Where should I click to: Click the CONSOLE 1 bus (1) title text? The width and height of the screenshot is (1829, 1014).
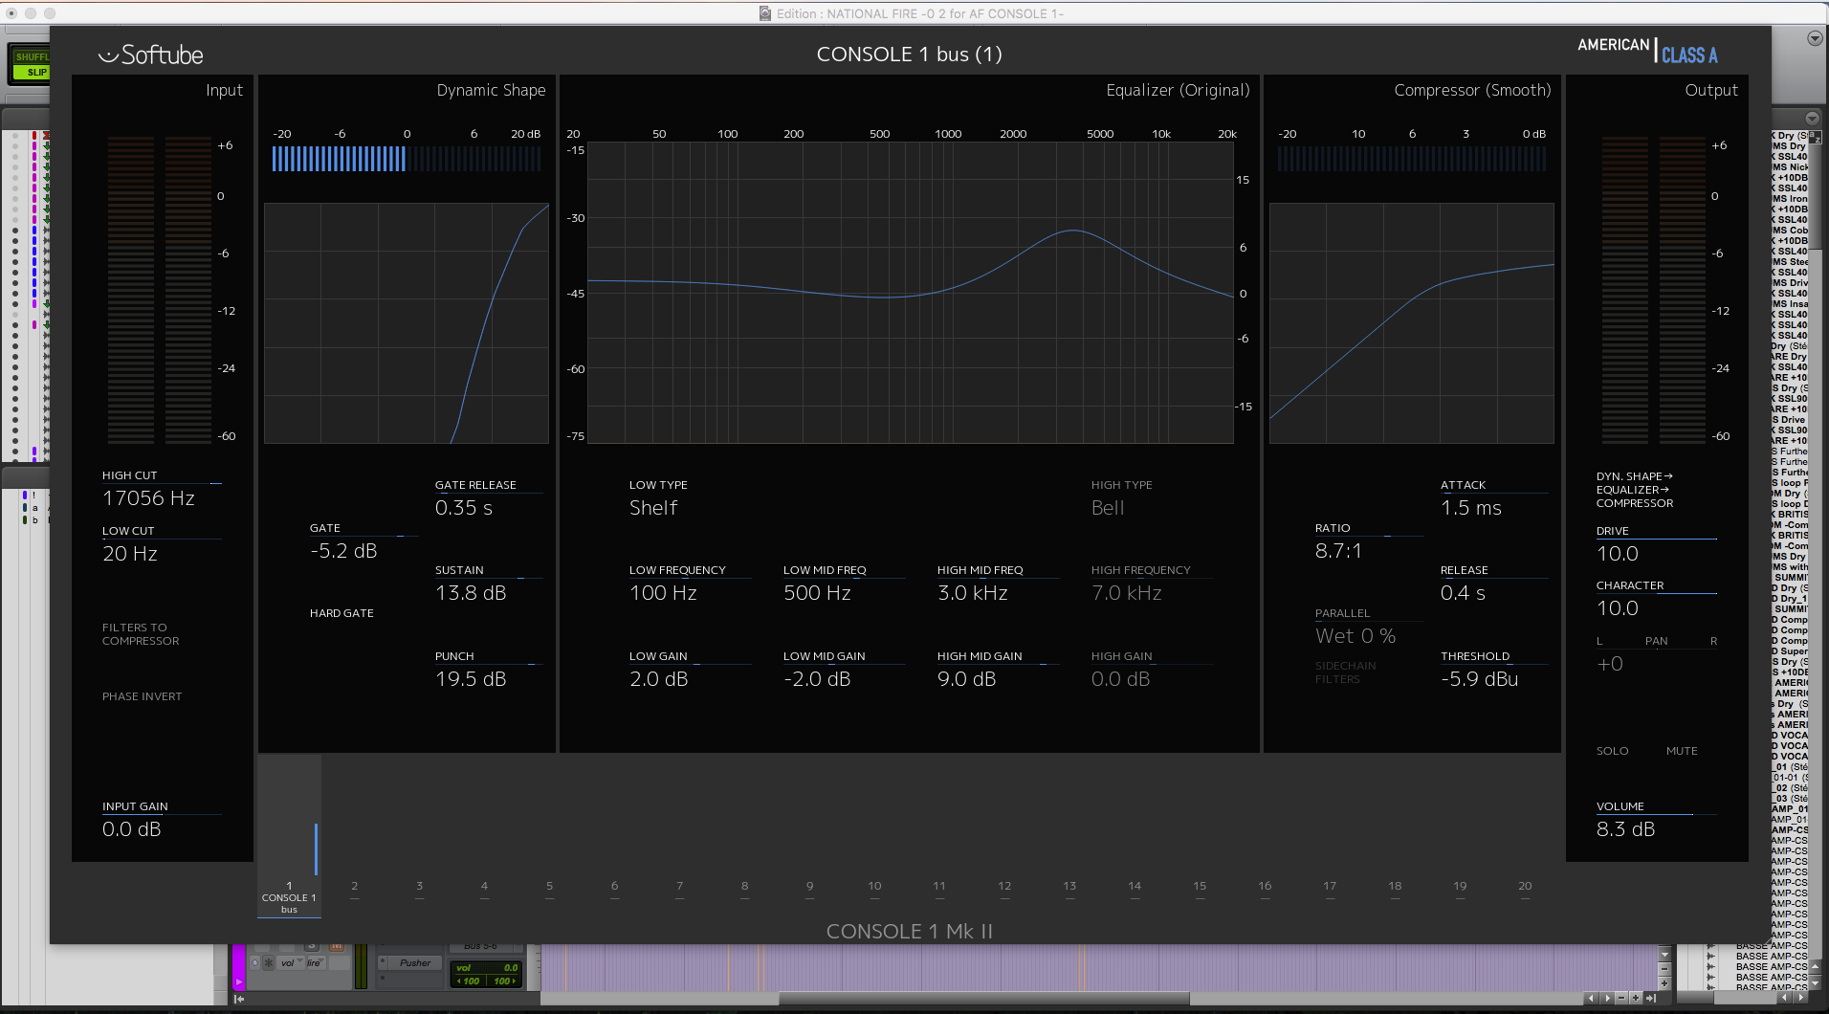tap(910, 55)
